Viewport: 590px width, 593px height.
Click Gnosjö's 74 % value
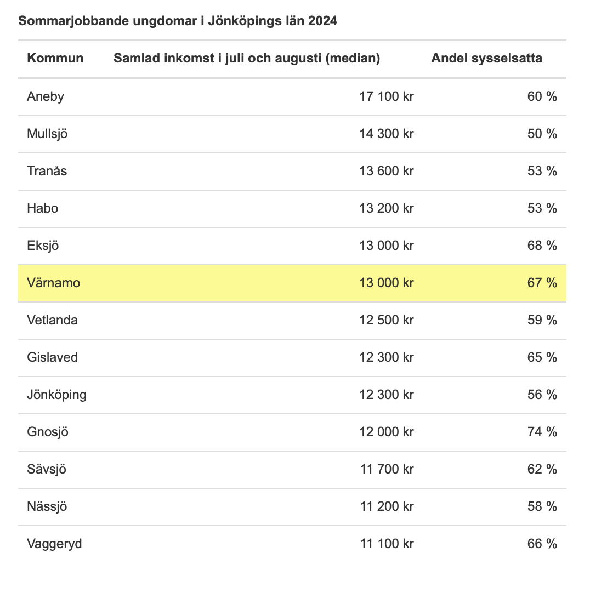click(x=542, y=432)
